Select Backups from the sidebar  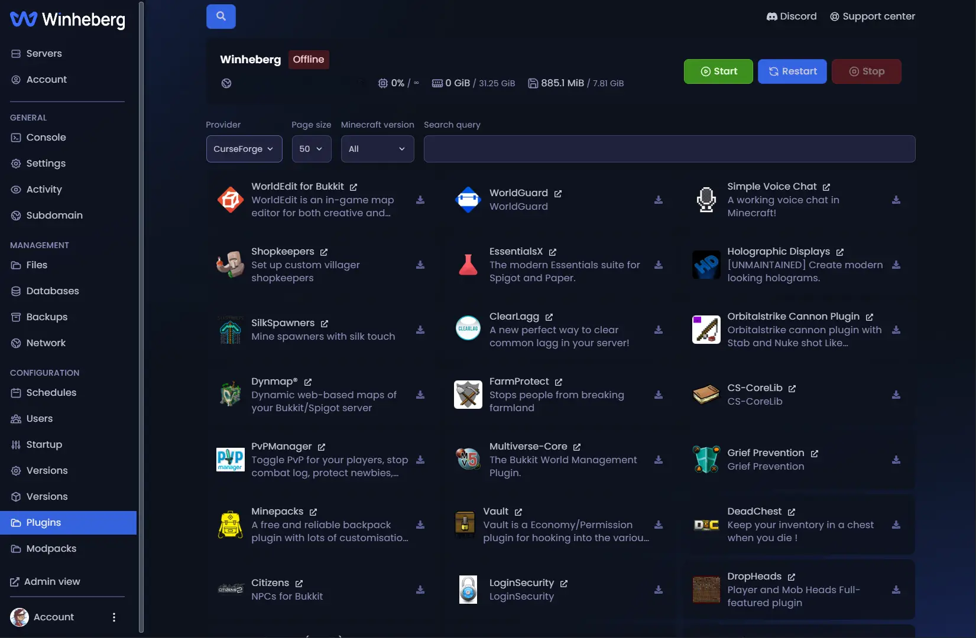47,317
